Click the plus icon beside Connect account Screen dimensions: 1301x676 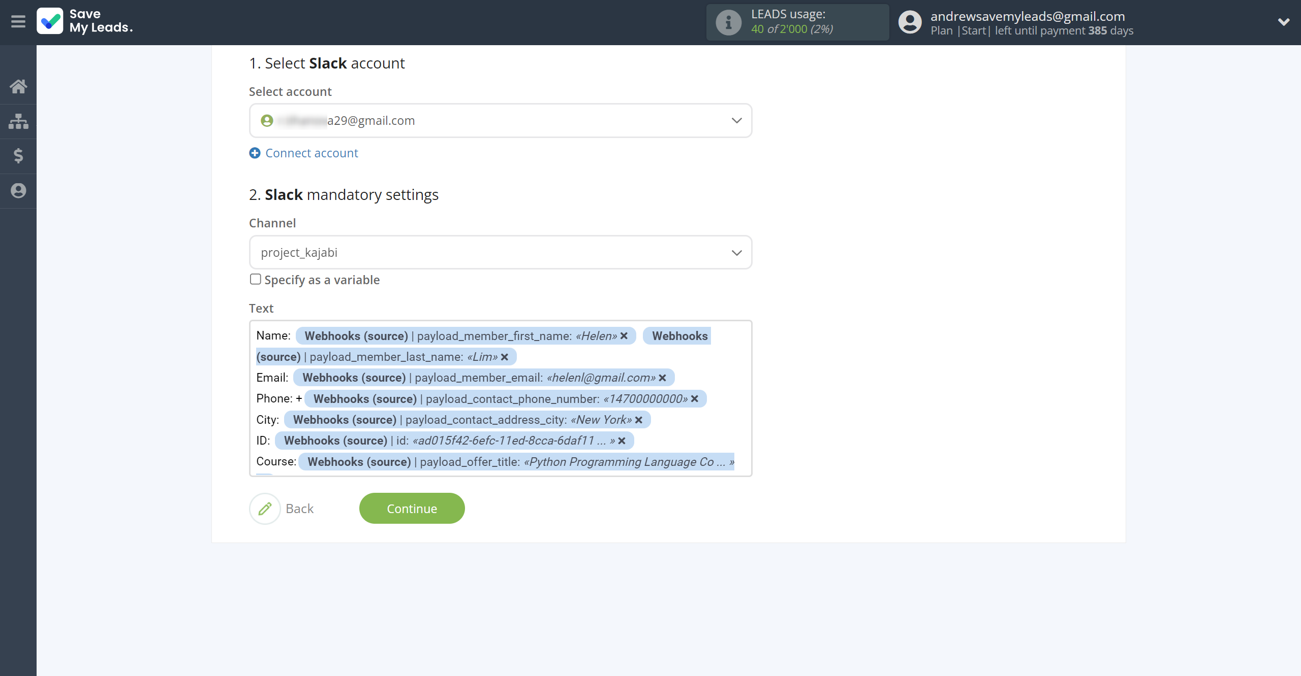pyautogui.click(x=255, y=153)
